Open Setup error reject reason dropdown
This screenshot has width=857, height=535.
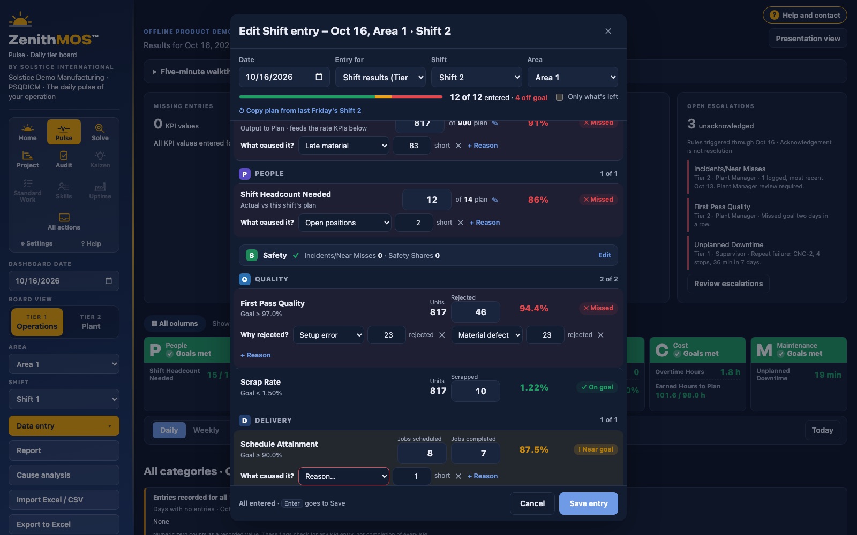[328, 335]
